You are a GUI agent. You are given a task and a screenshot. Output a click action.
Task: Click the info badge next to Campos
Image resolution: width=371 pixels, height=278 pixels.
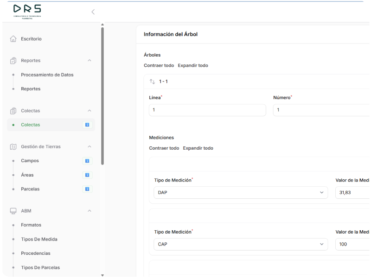point(87,161)
